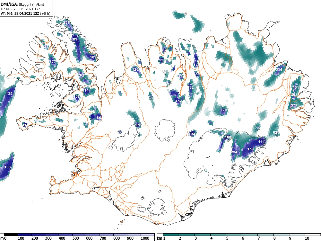The width and height of the screenshot is (321, 241).
Task: Select the map label 157
Action: [77, 96]
